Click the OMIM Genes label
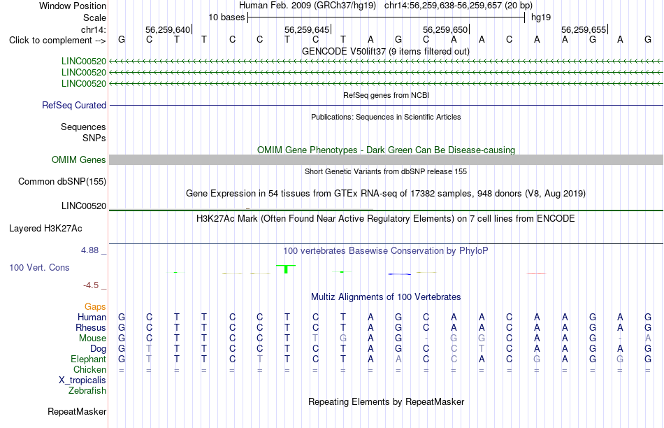This screenshot has height=428, width=664. [78, 159]
